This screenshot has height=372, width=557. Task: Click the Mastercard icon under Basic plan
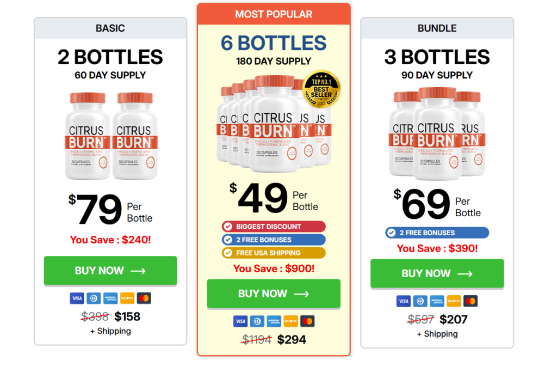144,298
